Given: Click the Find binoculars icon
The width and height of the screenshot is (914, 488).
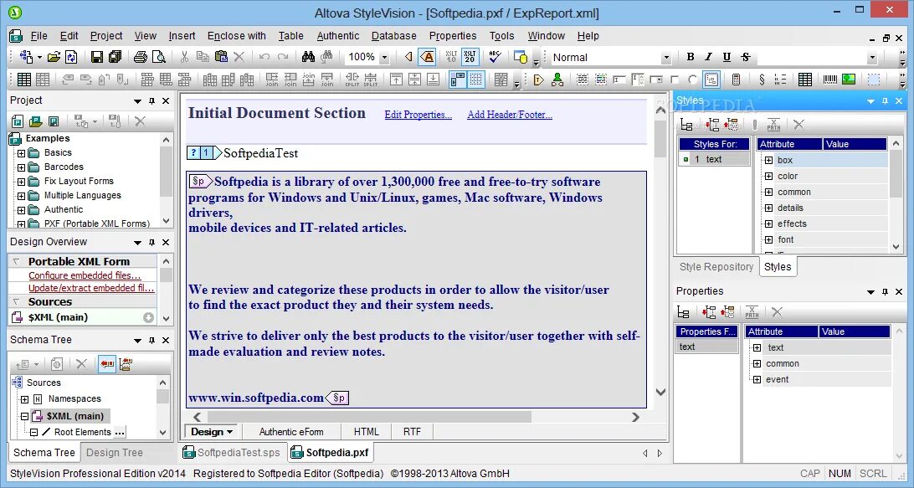Looking at the screenshot, I should 308,57.
